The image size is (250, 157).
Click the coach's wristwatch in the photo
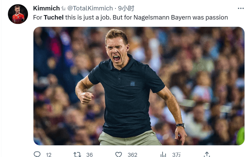(181, 125)
